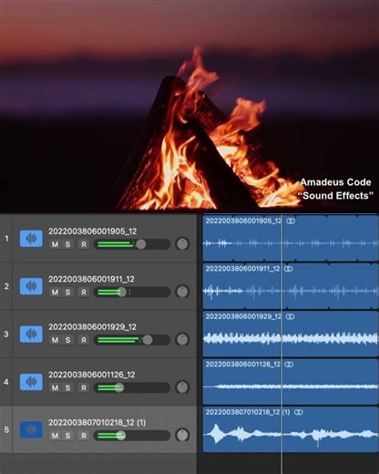Solo track 2022003807010218_12 (1)

tap(67, 436)
